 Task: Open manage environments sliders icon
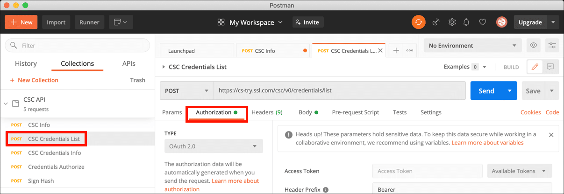[552, 46]
